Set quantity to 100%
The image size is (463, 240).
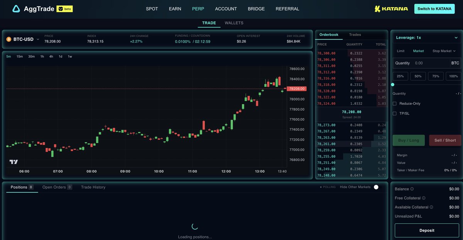click(x=453, y=76)
